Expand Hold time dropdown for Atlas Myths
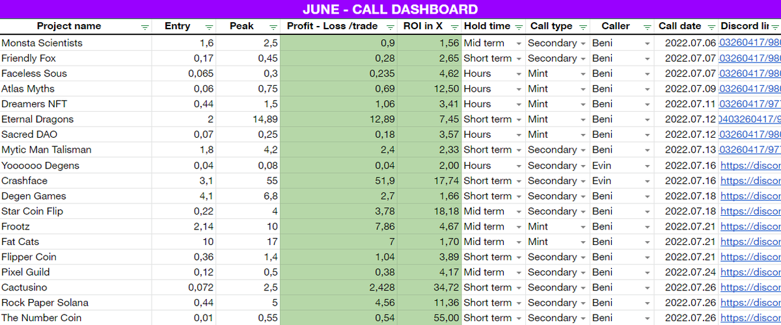 [519, 89]
